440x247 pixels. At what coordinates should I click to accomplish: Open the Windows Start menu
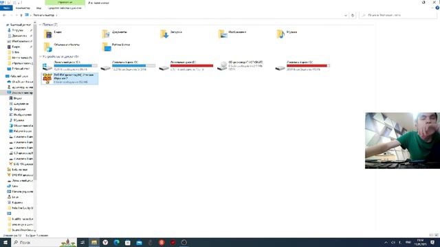[x=5, y=242]
